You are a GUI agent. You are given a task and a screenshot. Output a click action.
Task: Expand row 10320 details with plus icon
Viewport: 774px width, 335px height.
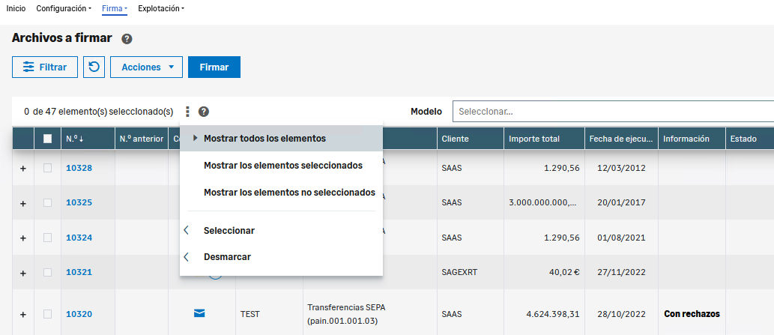point(22,315)
